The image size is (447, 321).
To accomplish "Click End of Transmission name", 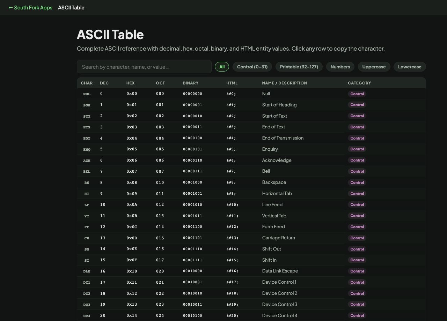I will pyautogui.click(x=283, y=138).
